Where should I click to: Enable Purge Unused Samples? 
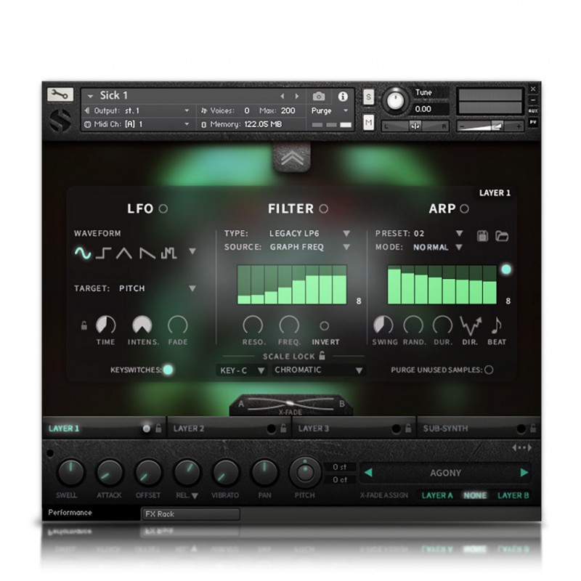point(489,370)
